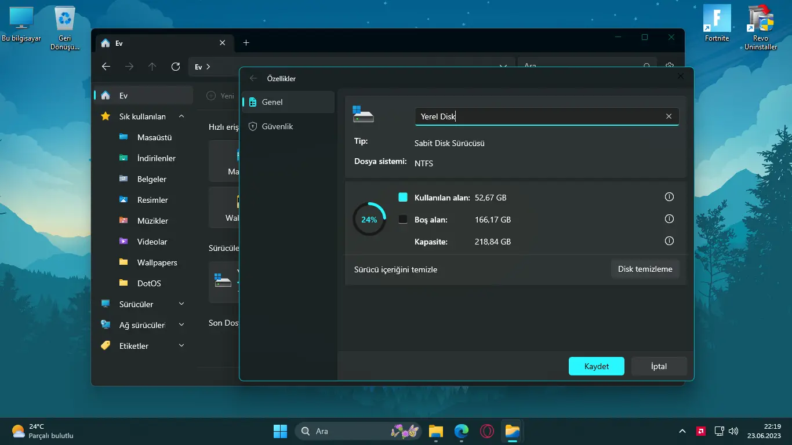Click the 218,84 GB capacity value

(493, 242)
